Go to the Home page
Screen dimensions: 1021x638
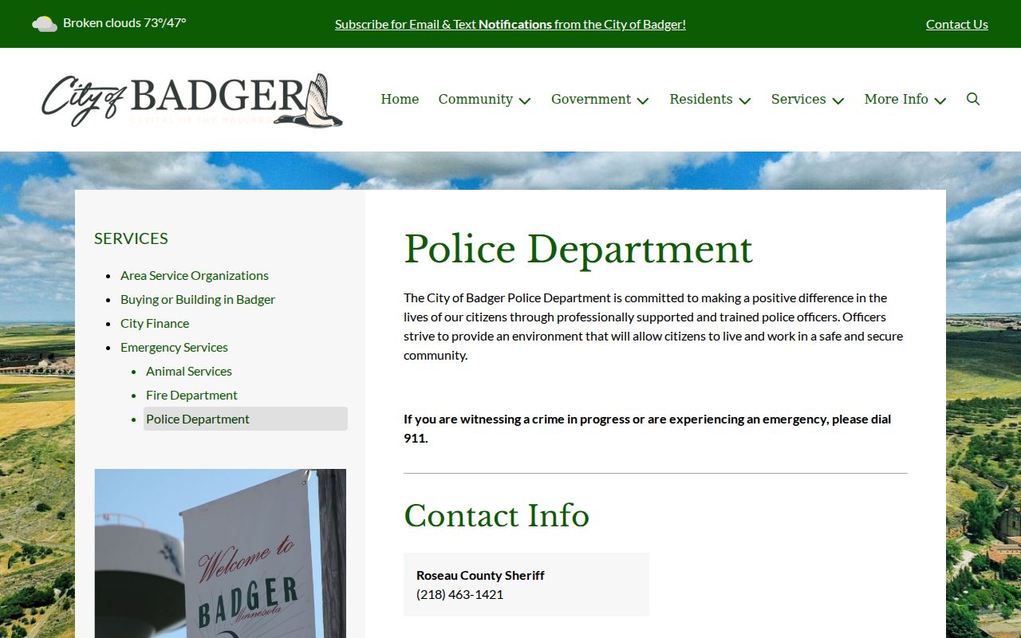(x=400, y=99)
